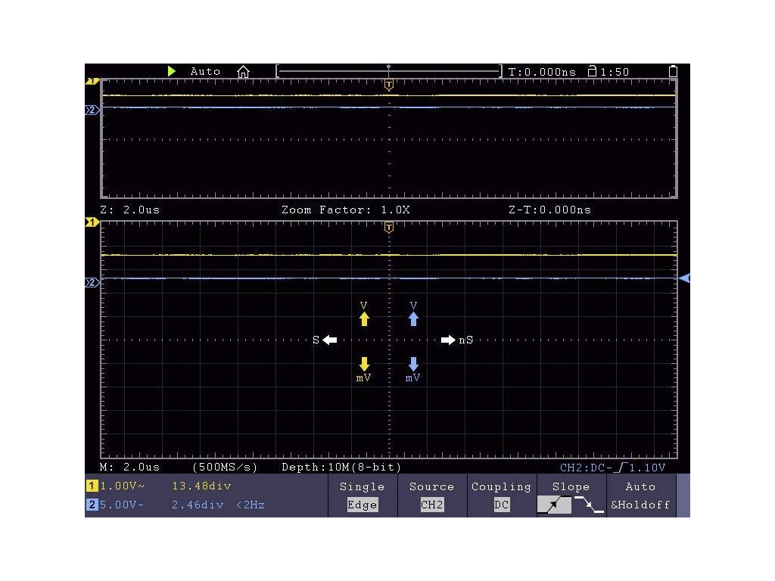Screen dimensions: 775x581
Task: Tap the white right arrow labeled nS
Action: click(x=449, y=340)
